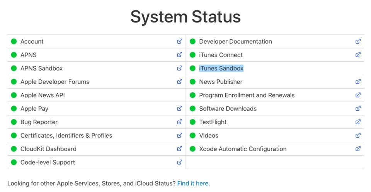Click the highlighted 'iTunes Sandbox' text
Image resolution: width=371 pixels, height=192 pixels.
click(221, 68)
